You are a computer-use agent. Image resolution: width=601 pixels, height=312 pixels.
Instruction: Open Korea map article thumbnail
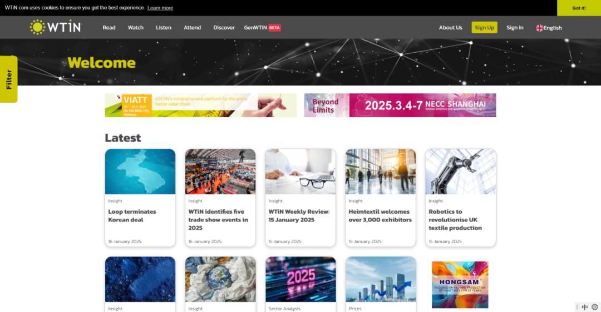[140, 172]
